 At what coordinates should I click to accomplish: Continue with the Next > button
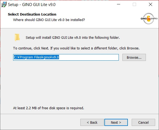click(x=116, y=122)
